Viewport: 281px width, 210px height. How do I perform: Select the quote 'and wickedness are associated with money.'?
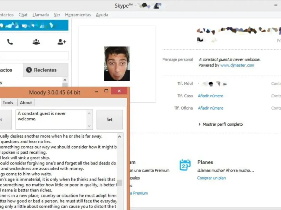[x=42, y=168]
